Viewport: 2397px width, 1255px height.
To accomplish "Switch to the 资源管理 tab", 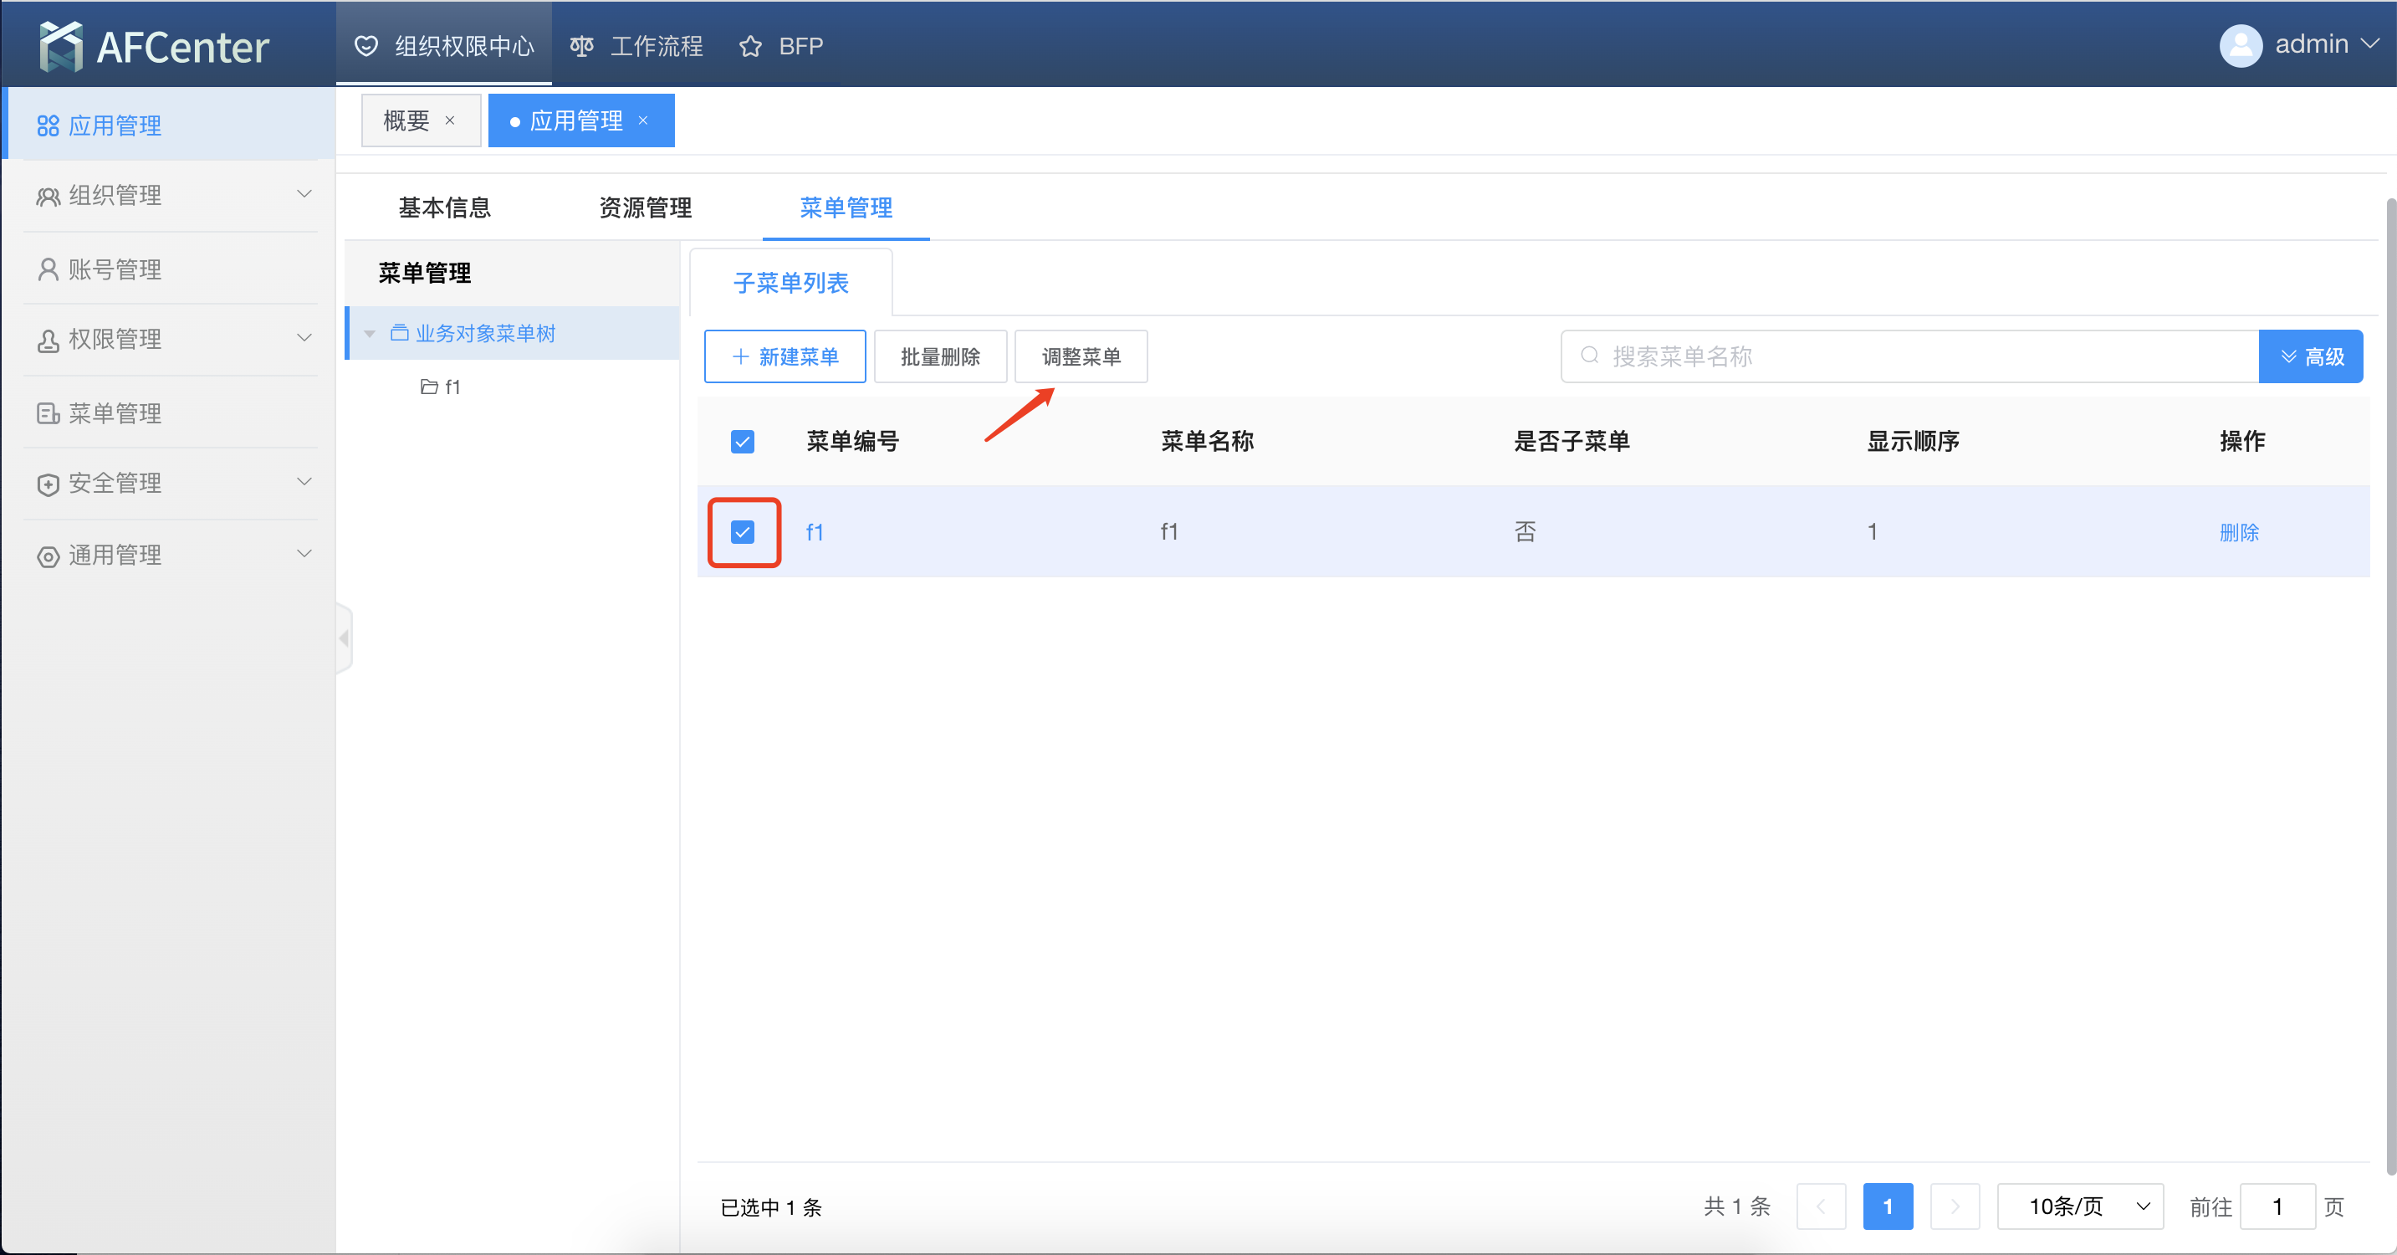I will click(x=645, y=207).
